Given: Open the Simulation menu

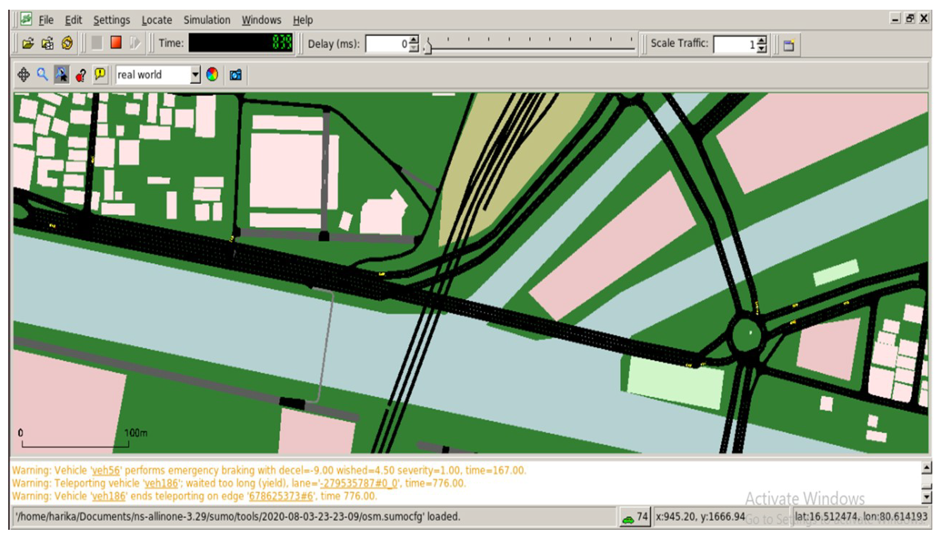Looking at the screenshot, I should [207, 20].
